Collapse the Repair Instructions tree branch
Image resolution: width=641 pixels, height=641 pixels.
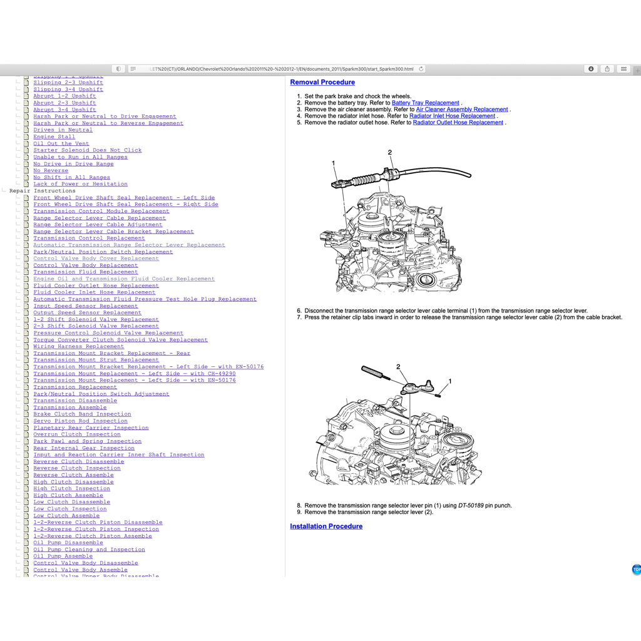coord(4,190)
